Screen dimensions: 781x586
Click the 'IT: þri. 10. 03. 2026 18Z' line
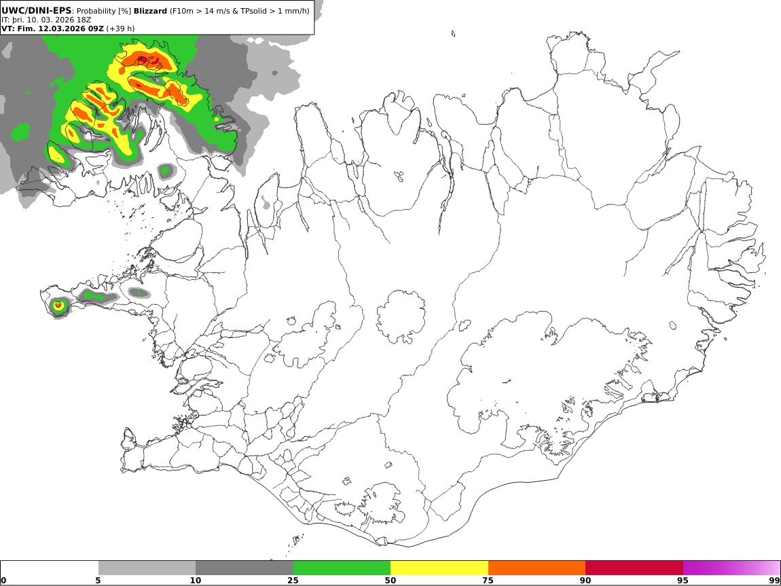46,20
